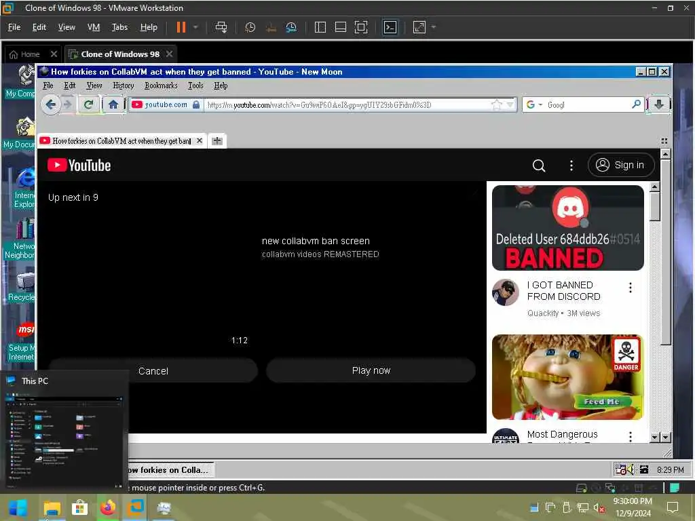Image resolution: width=695 pixels, height=521 pixels.
Task: Click the Windows 98 tray volume icon
Action: 631,469
